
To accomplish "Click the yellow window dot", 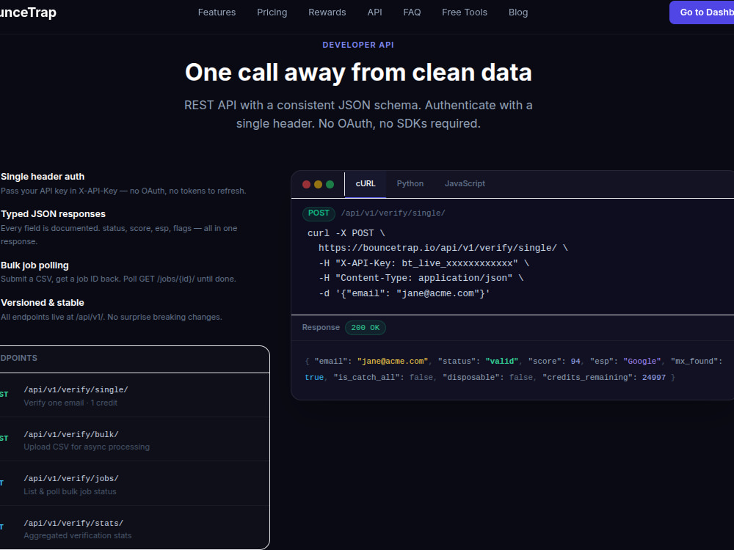I will click(319, 184).
